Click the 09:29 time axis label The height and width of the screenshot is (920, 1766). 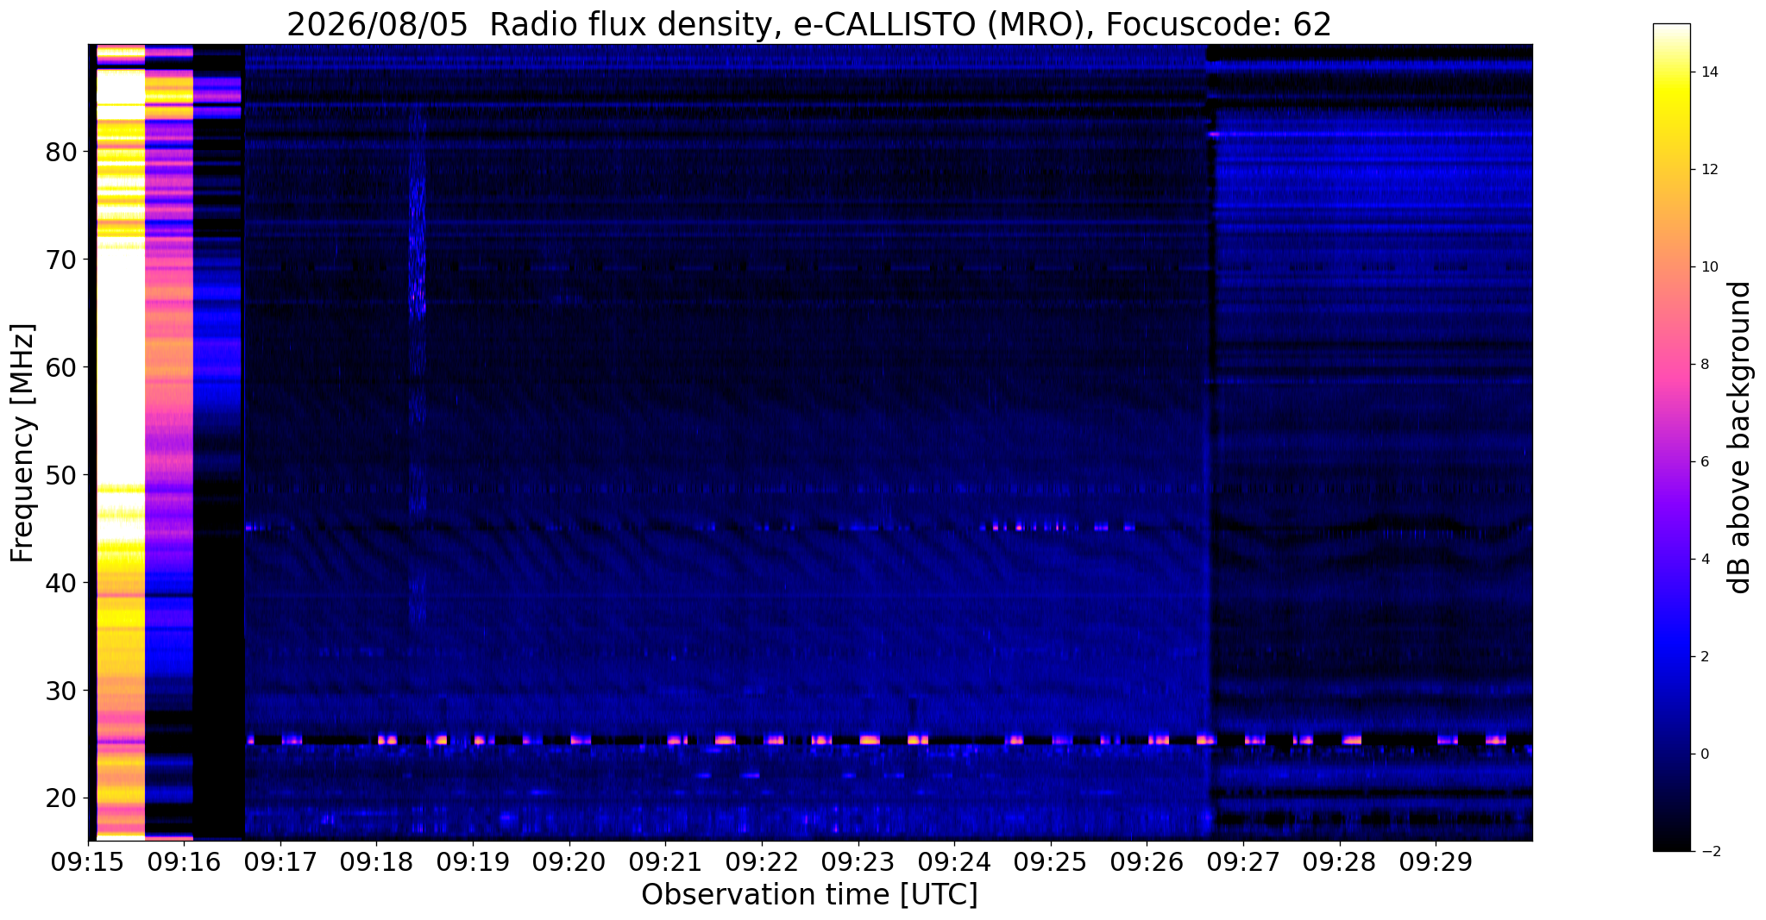click(x=1436, y=861)
